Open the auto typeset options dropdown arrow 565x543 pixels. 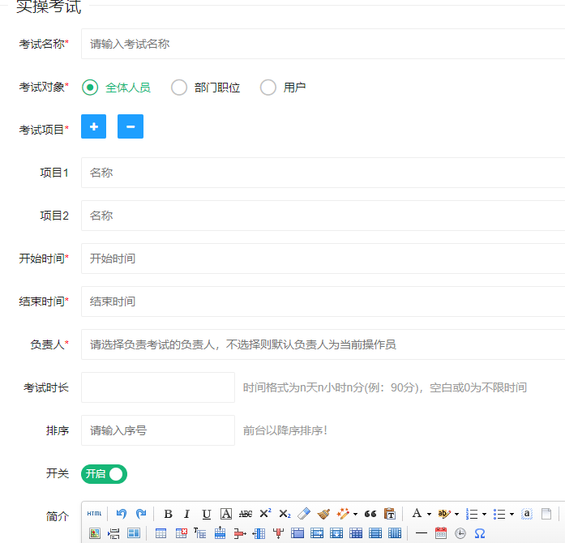[x=355, y=514]
